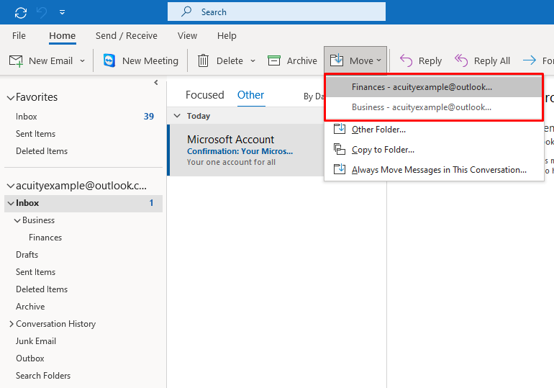The height and width of the screenshot is (388, 554).
Task: Switch to the Other inbox tab
Action: click(250, 95)
